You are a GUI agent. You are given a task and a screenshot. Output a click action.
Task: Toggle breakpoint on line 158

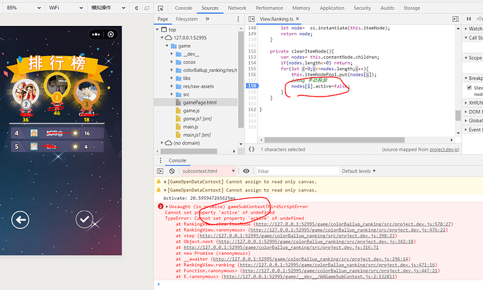tap(252, 86)
